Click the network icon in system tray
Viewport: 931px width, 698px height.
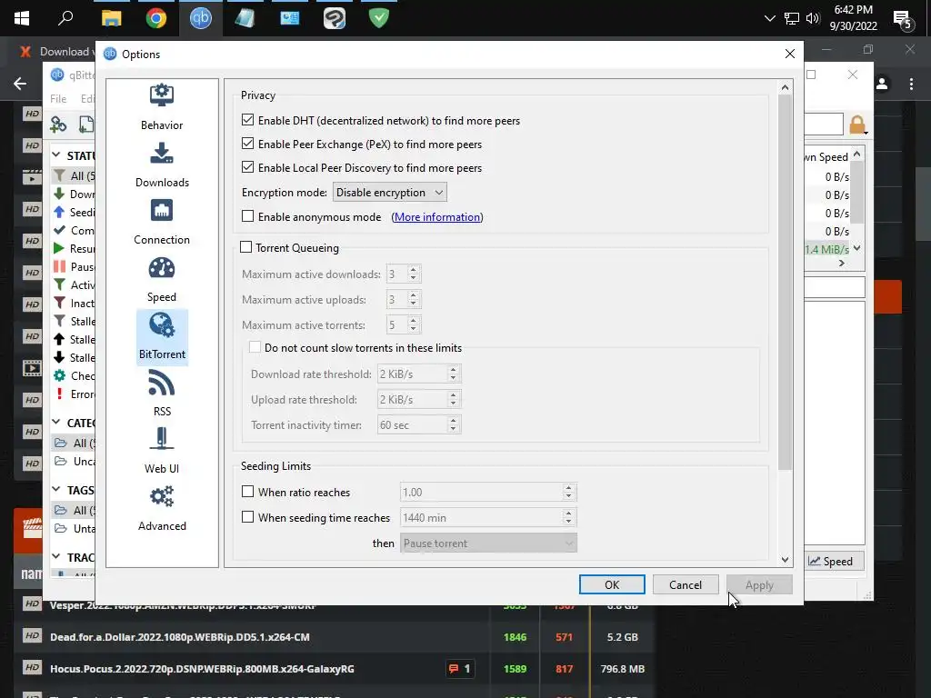792,18
